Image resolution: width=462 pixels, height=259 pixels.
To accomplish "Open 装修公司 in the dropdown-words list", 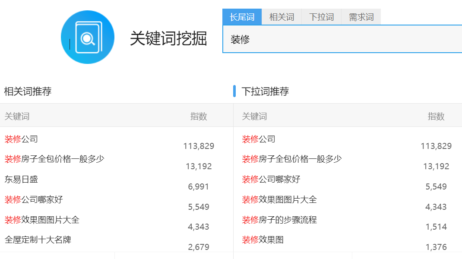I will pos(259,139).
